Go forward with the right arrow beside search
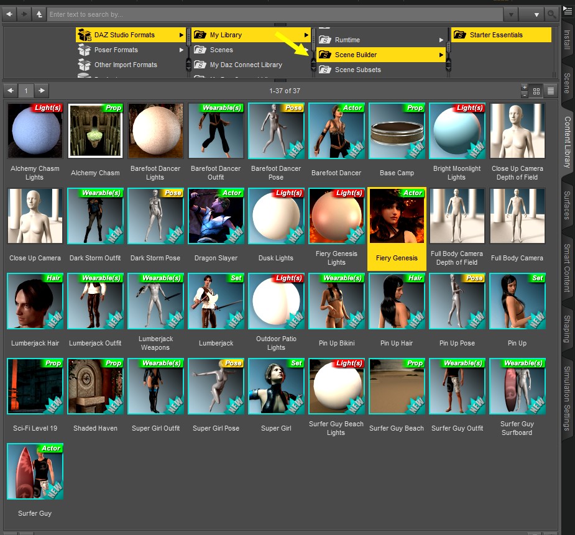 pos(24,14)
